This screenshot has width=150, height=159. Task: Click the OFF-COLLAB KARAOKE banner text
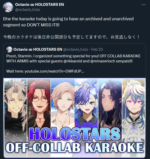pyautogui.click(x=74, y=148)
